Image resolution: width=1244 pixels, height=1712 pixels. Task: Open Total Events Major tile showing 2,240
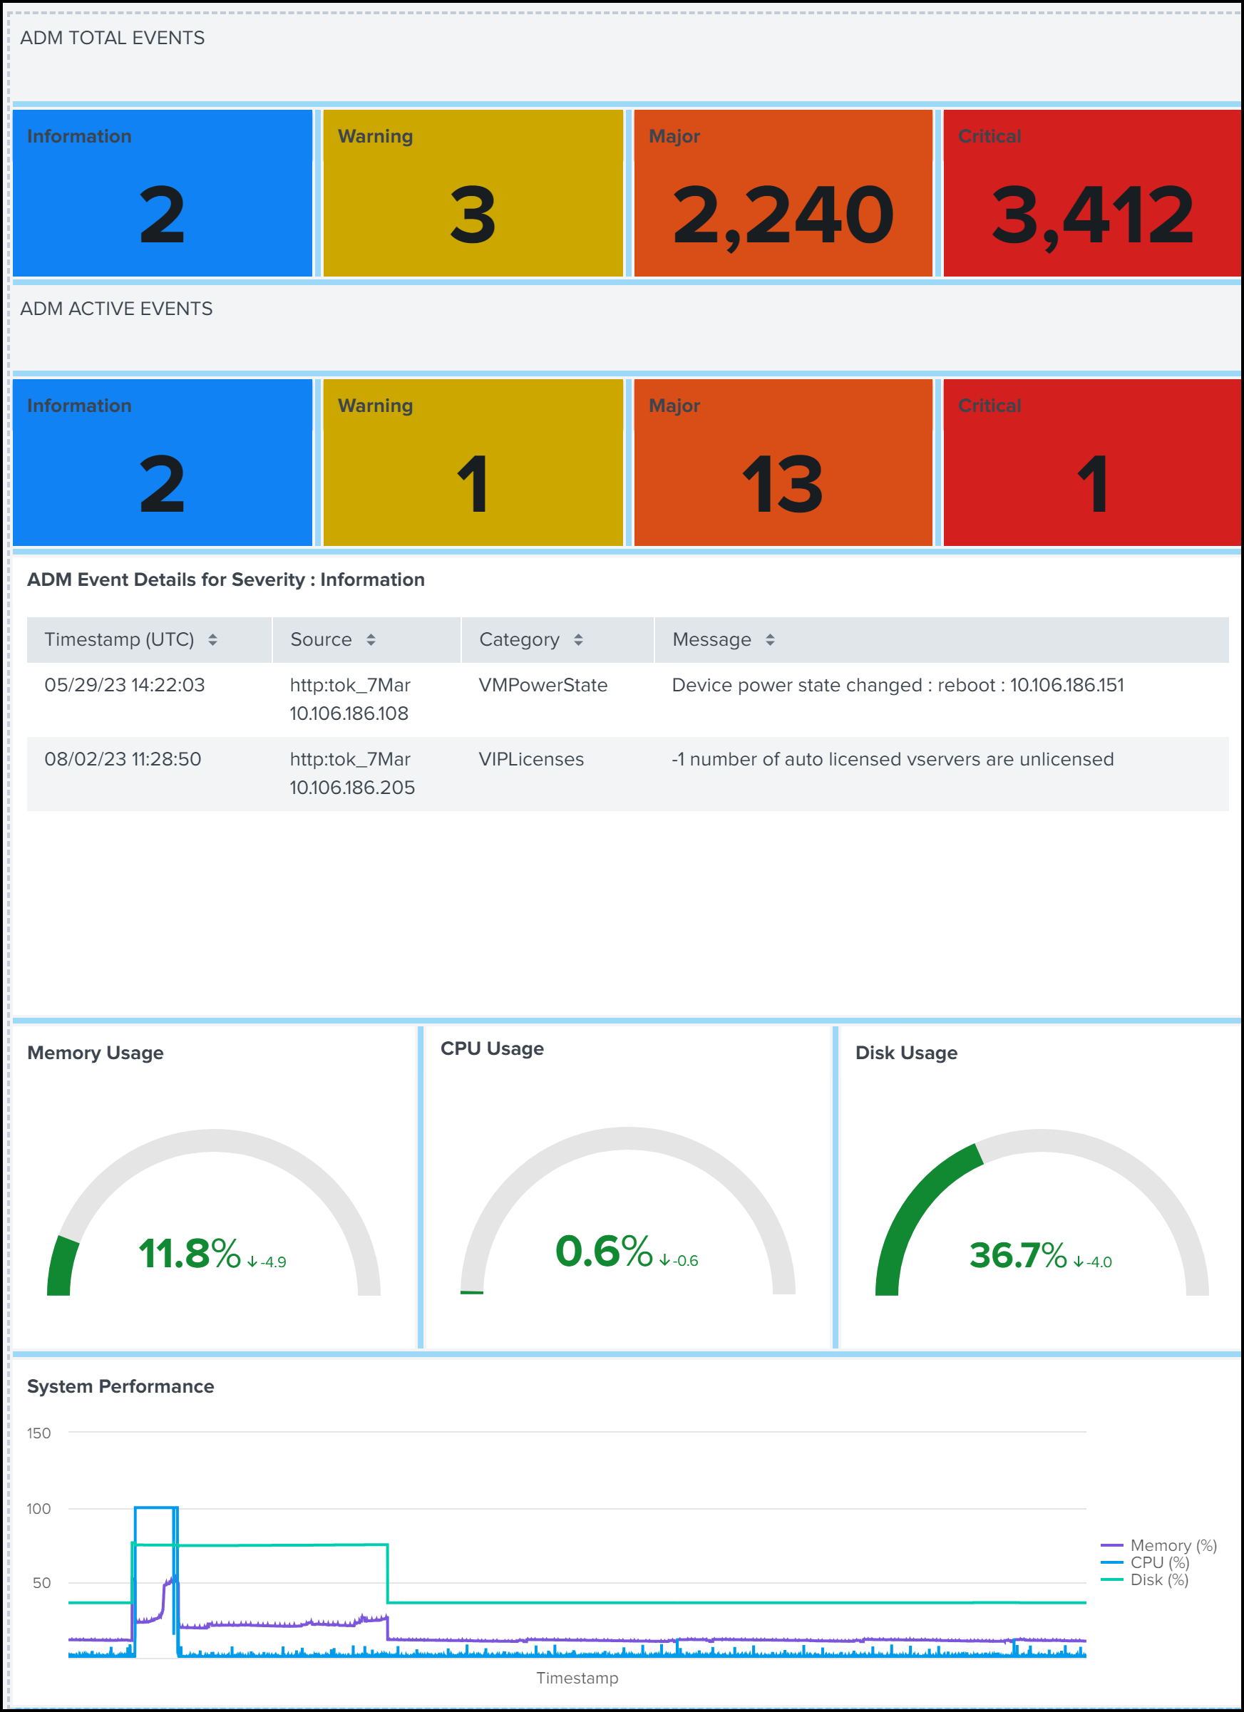click(x=783, y=193)
